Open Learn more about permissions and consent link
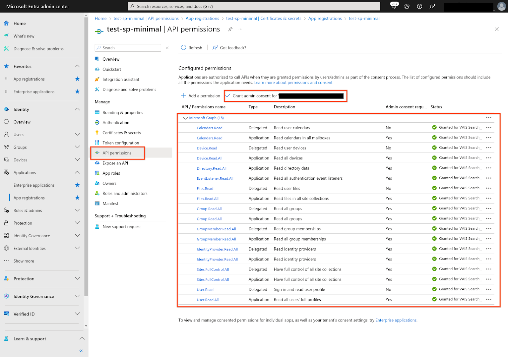 click(x=293, y=83)
